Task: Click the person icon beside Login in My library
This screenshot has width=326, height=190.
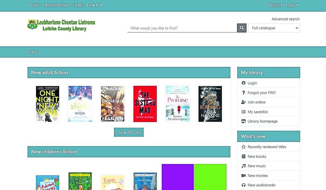Action: coord(244,83)
